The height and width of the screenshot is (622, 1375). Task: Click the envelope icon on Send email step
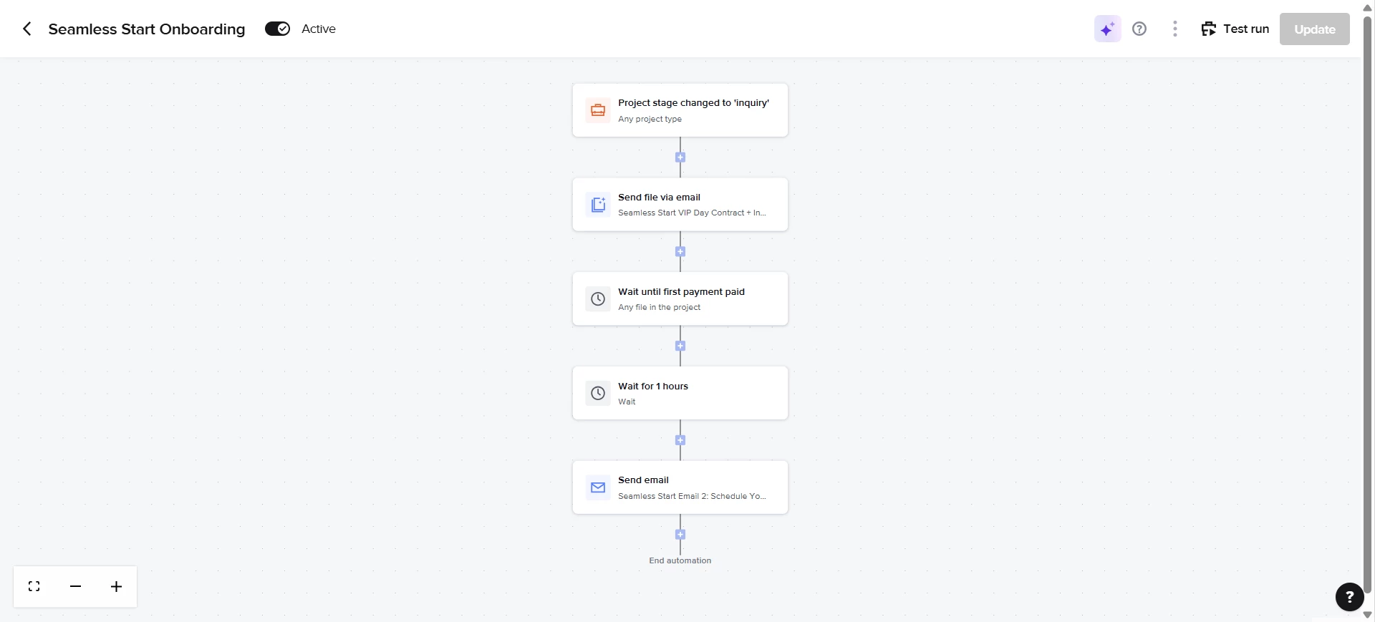click(598, 487)
